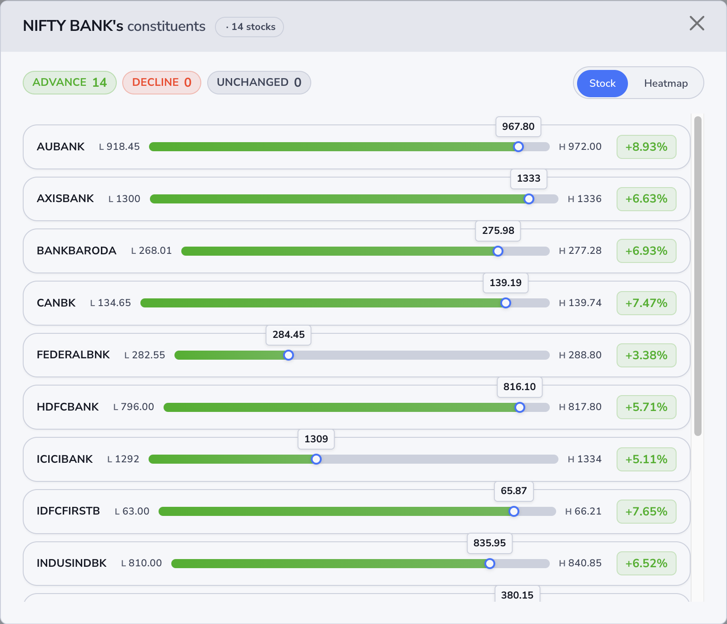727x624 pixels.
Task: Switch to the Heatmap view
Action: click(x=666, y=83)
